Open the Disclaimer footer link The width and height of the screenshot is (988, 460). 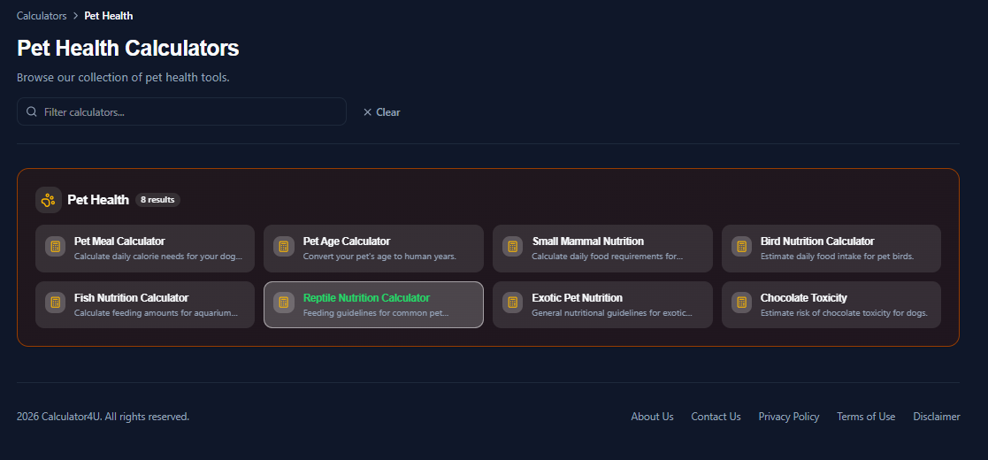(937, 417)
